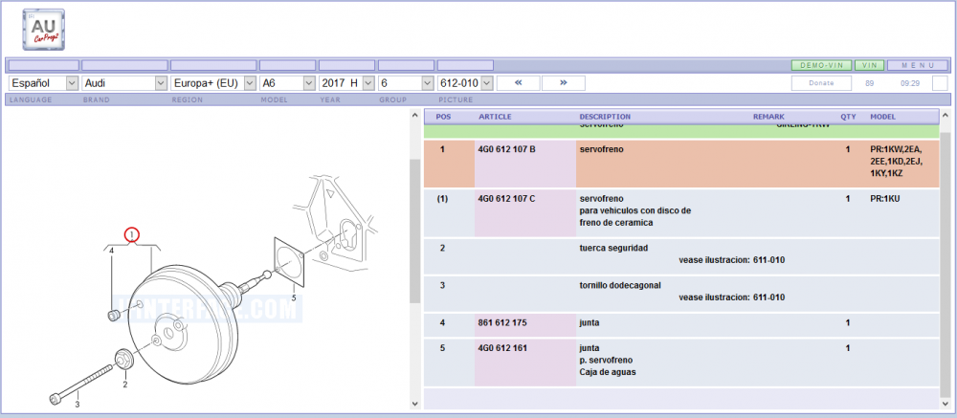Click the tuerca seguridad description
Screen dimensions: 957x418
click(613, 248)
